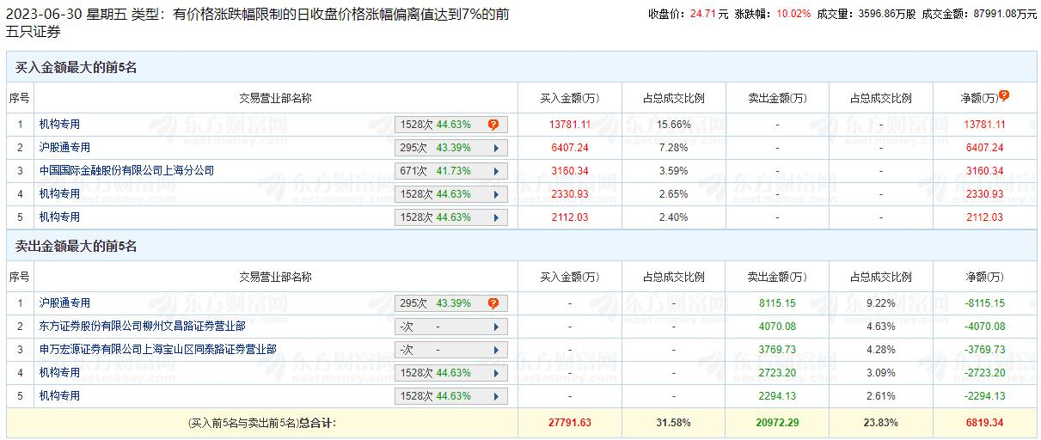Image resolution: width=1041 pixels, height=440 pixels.
Task: Click arrow icon in 东方证券柳州文昌路 row
Action: [x=496, y=327]
